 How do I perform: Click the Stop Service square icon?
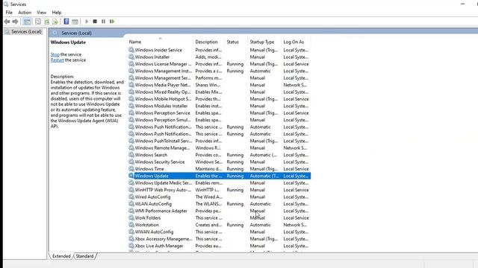point(95,22)
